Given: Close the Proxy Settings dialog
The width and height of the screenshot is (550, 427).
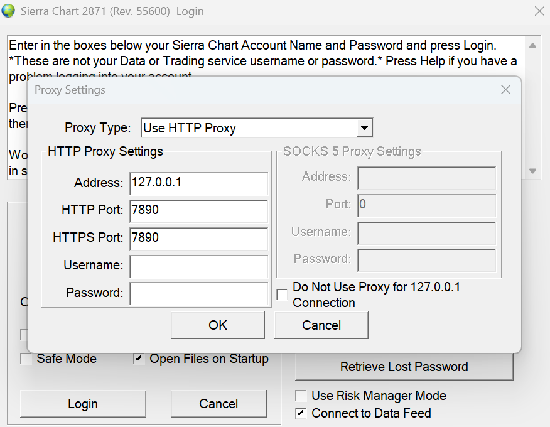Looking at the screenshot, I should pos(505,90).
